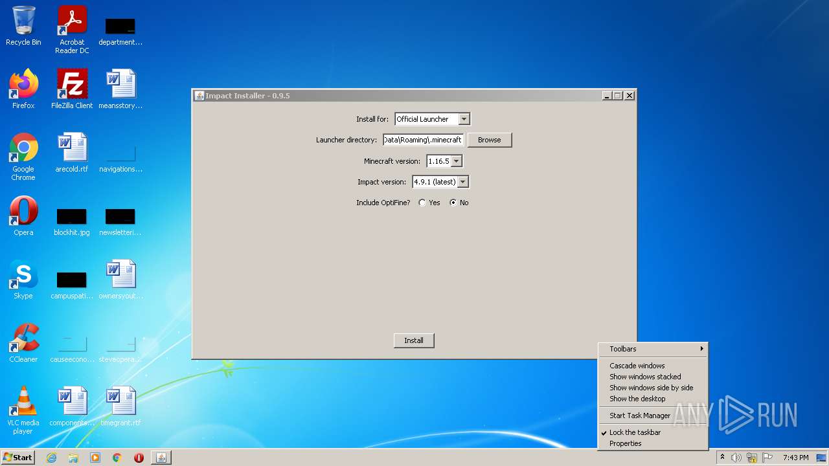This screenshot has width=829, height=466.
Task: Select Java Impact Installer taskbar button
Action: [x=161, y=458]
